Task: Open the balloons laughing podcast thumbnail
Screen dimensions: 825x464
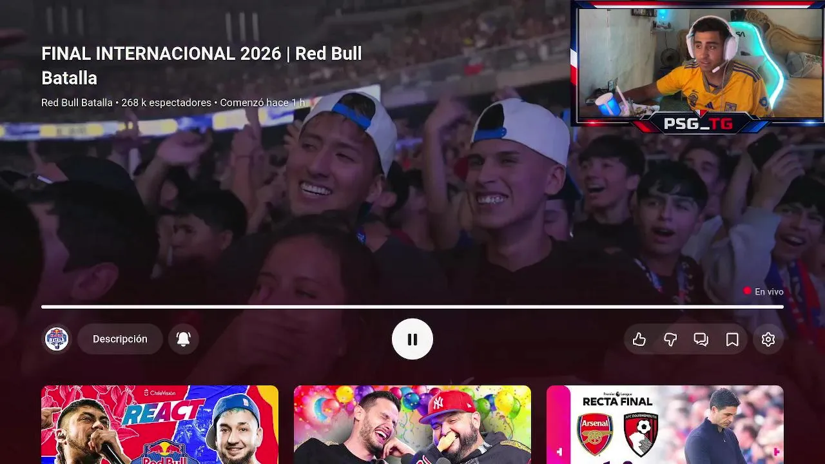Action: coord(412,425)
